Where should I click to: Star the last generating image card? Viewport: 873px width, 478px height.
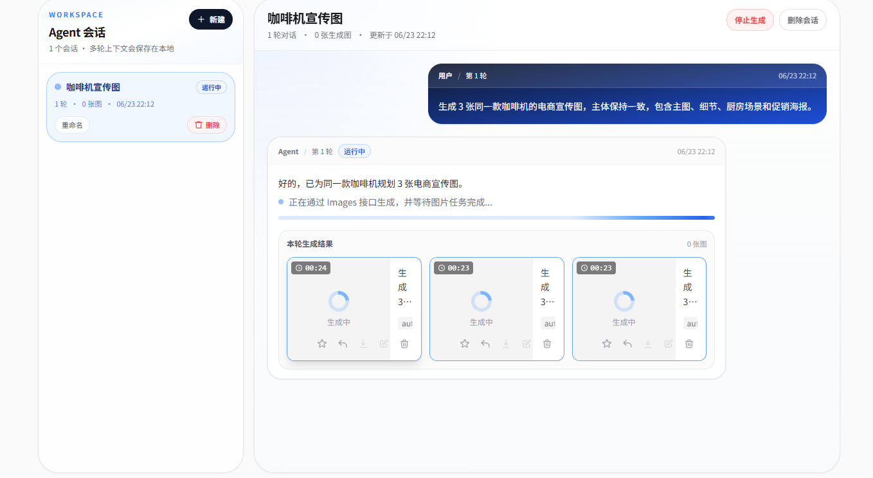point(607,344)
